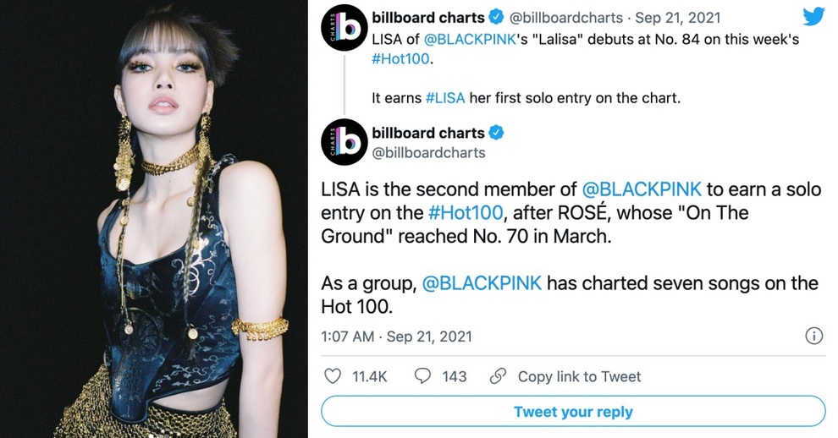Open replies via speech bubble icon
This screenshot has width=838, height=438.
(x=422, y=376)
